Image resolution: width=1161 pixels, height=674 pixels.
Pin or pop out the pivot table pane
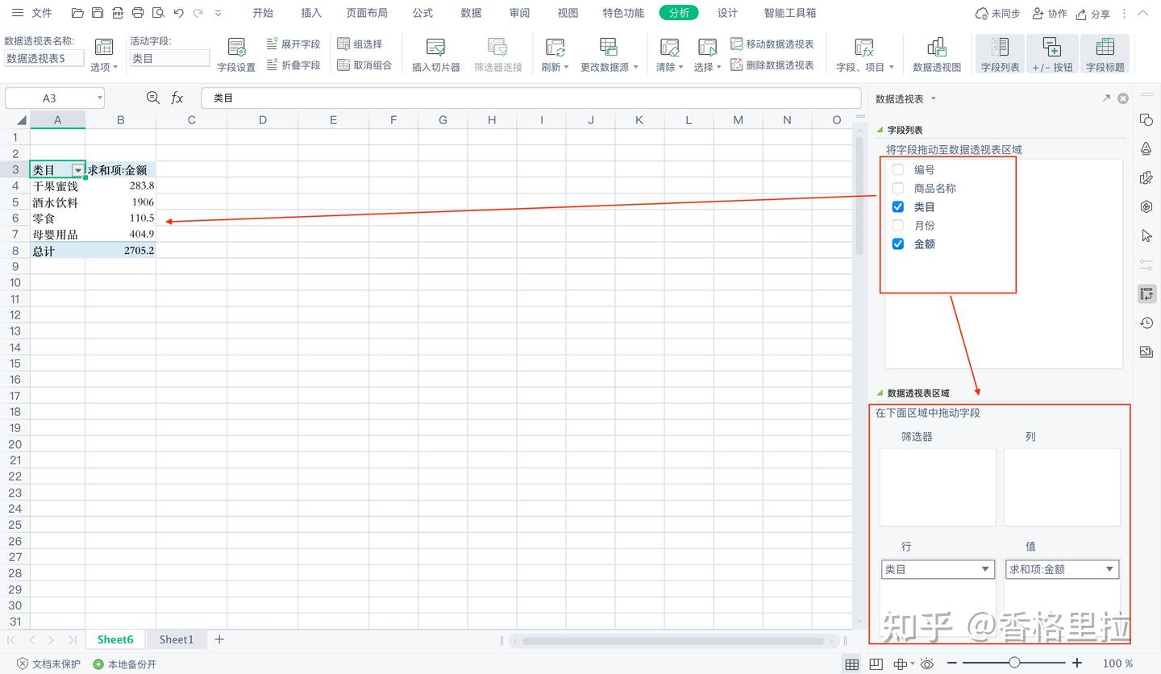pyautogui.click(x=1106, y=98)
